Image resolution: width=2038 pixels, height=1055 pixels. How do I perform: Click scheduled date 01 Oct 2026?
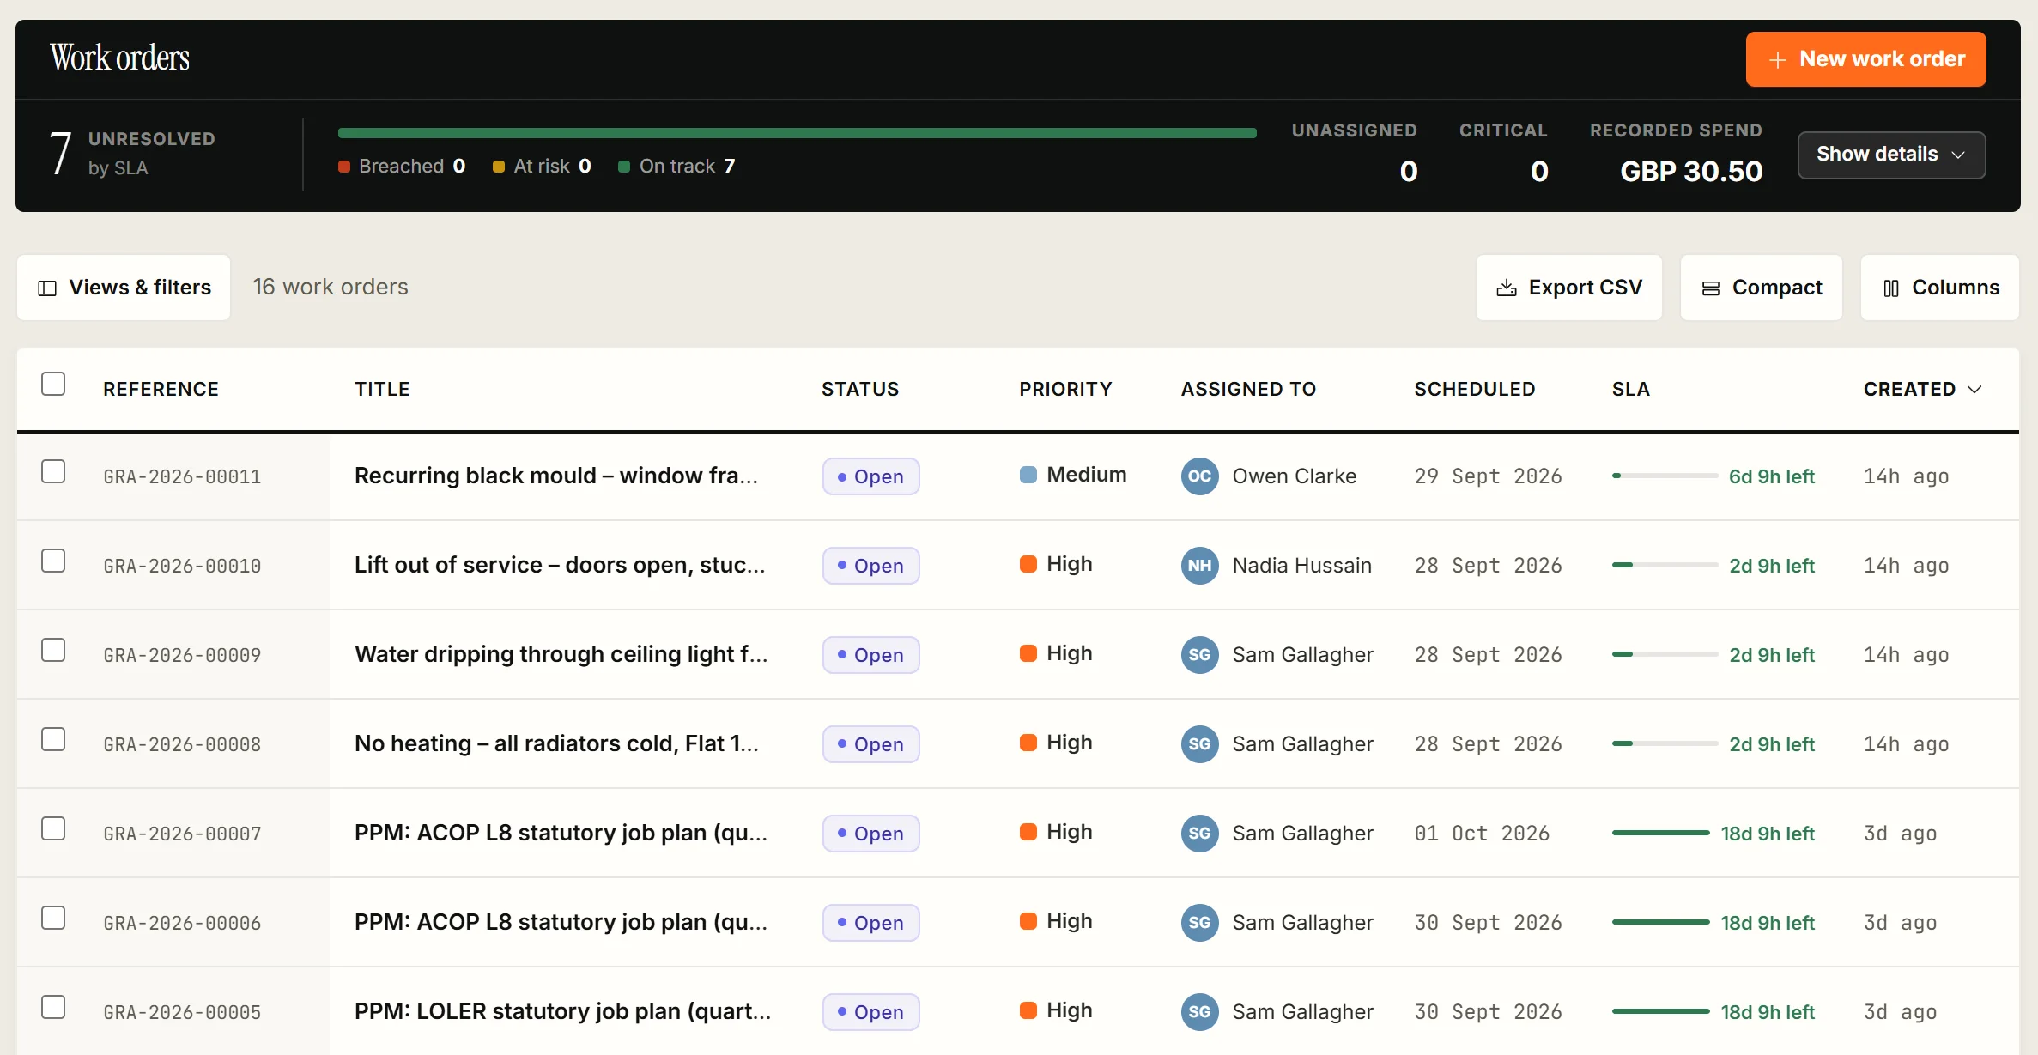pyautogui.click(x=1482, y=834)
